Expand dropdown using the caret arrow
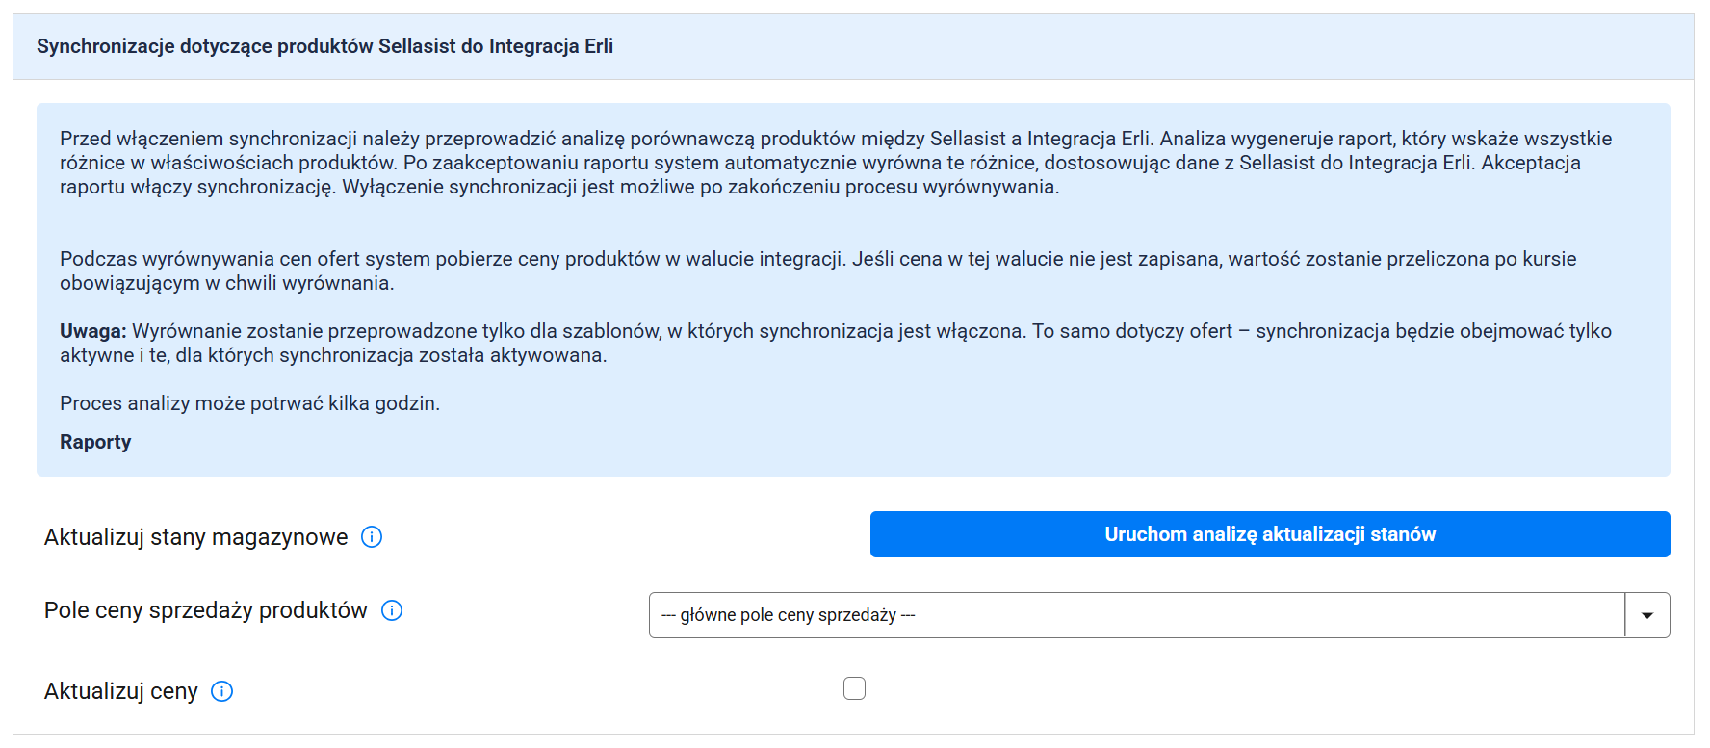1710x748 pixels. [1646, 615]
